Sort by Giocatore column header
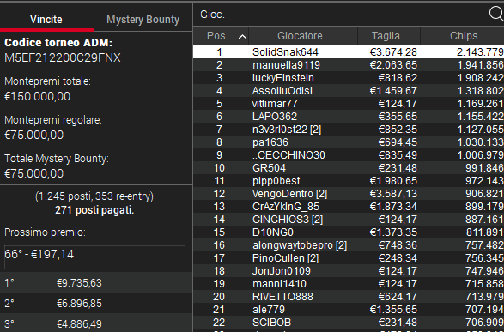This screenshot has width=504, height=332. [x=303, y=36]
